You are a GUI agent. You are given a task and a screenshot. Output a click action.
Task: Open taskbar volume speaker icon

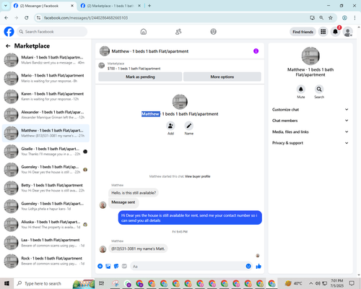[318, 283]
